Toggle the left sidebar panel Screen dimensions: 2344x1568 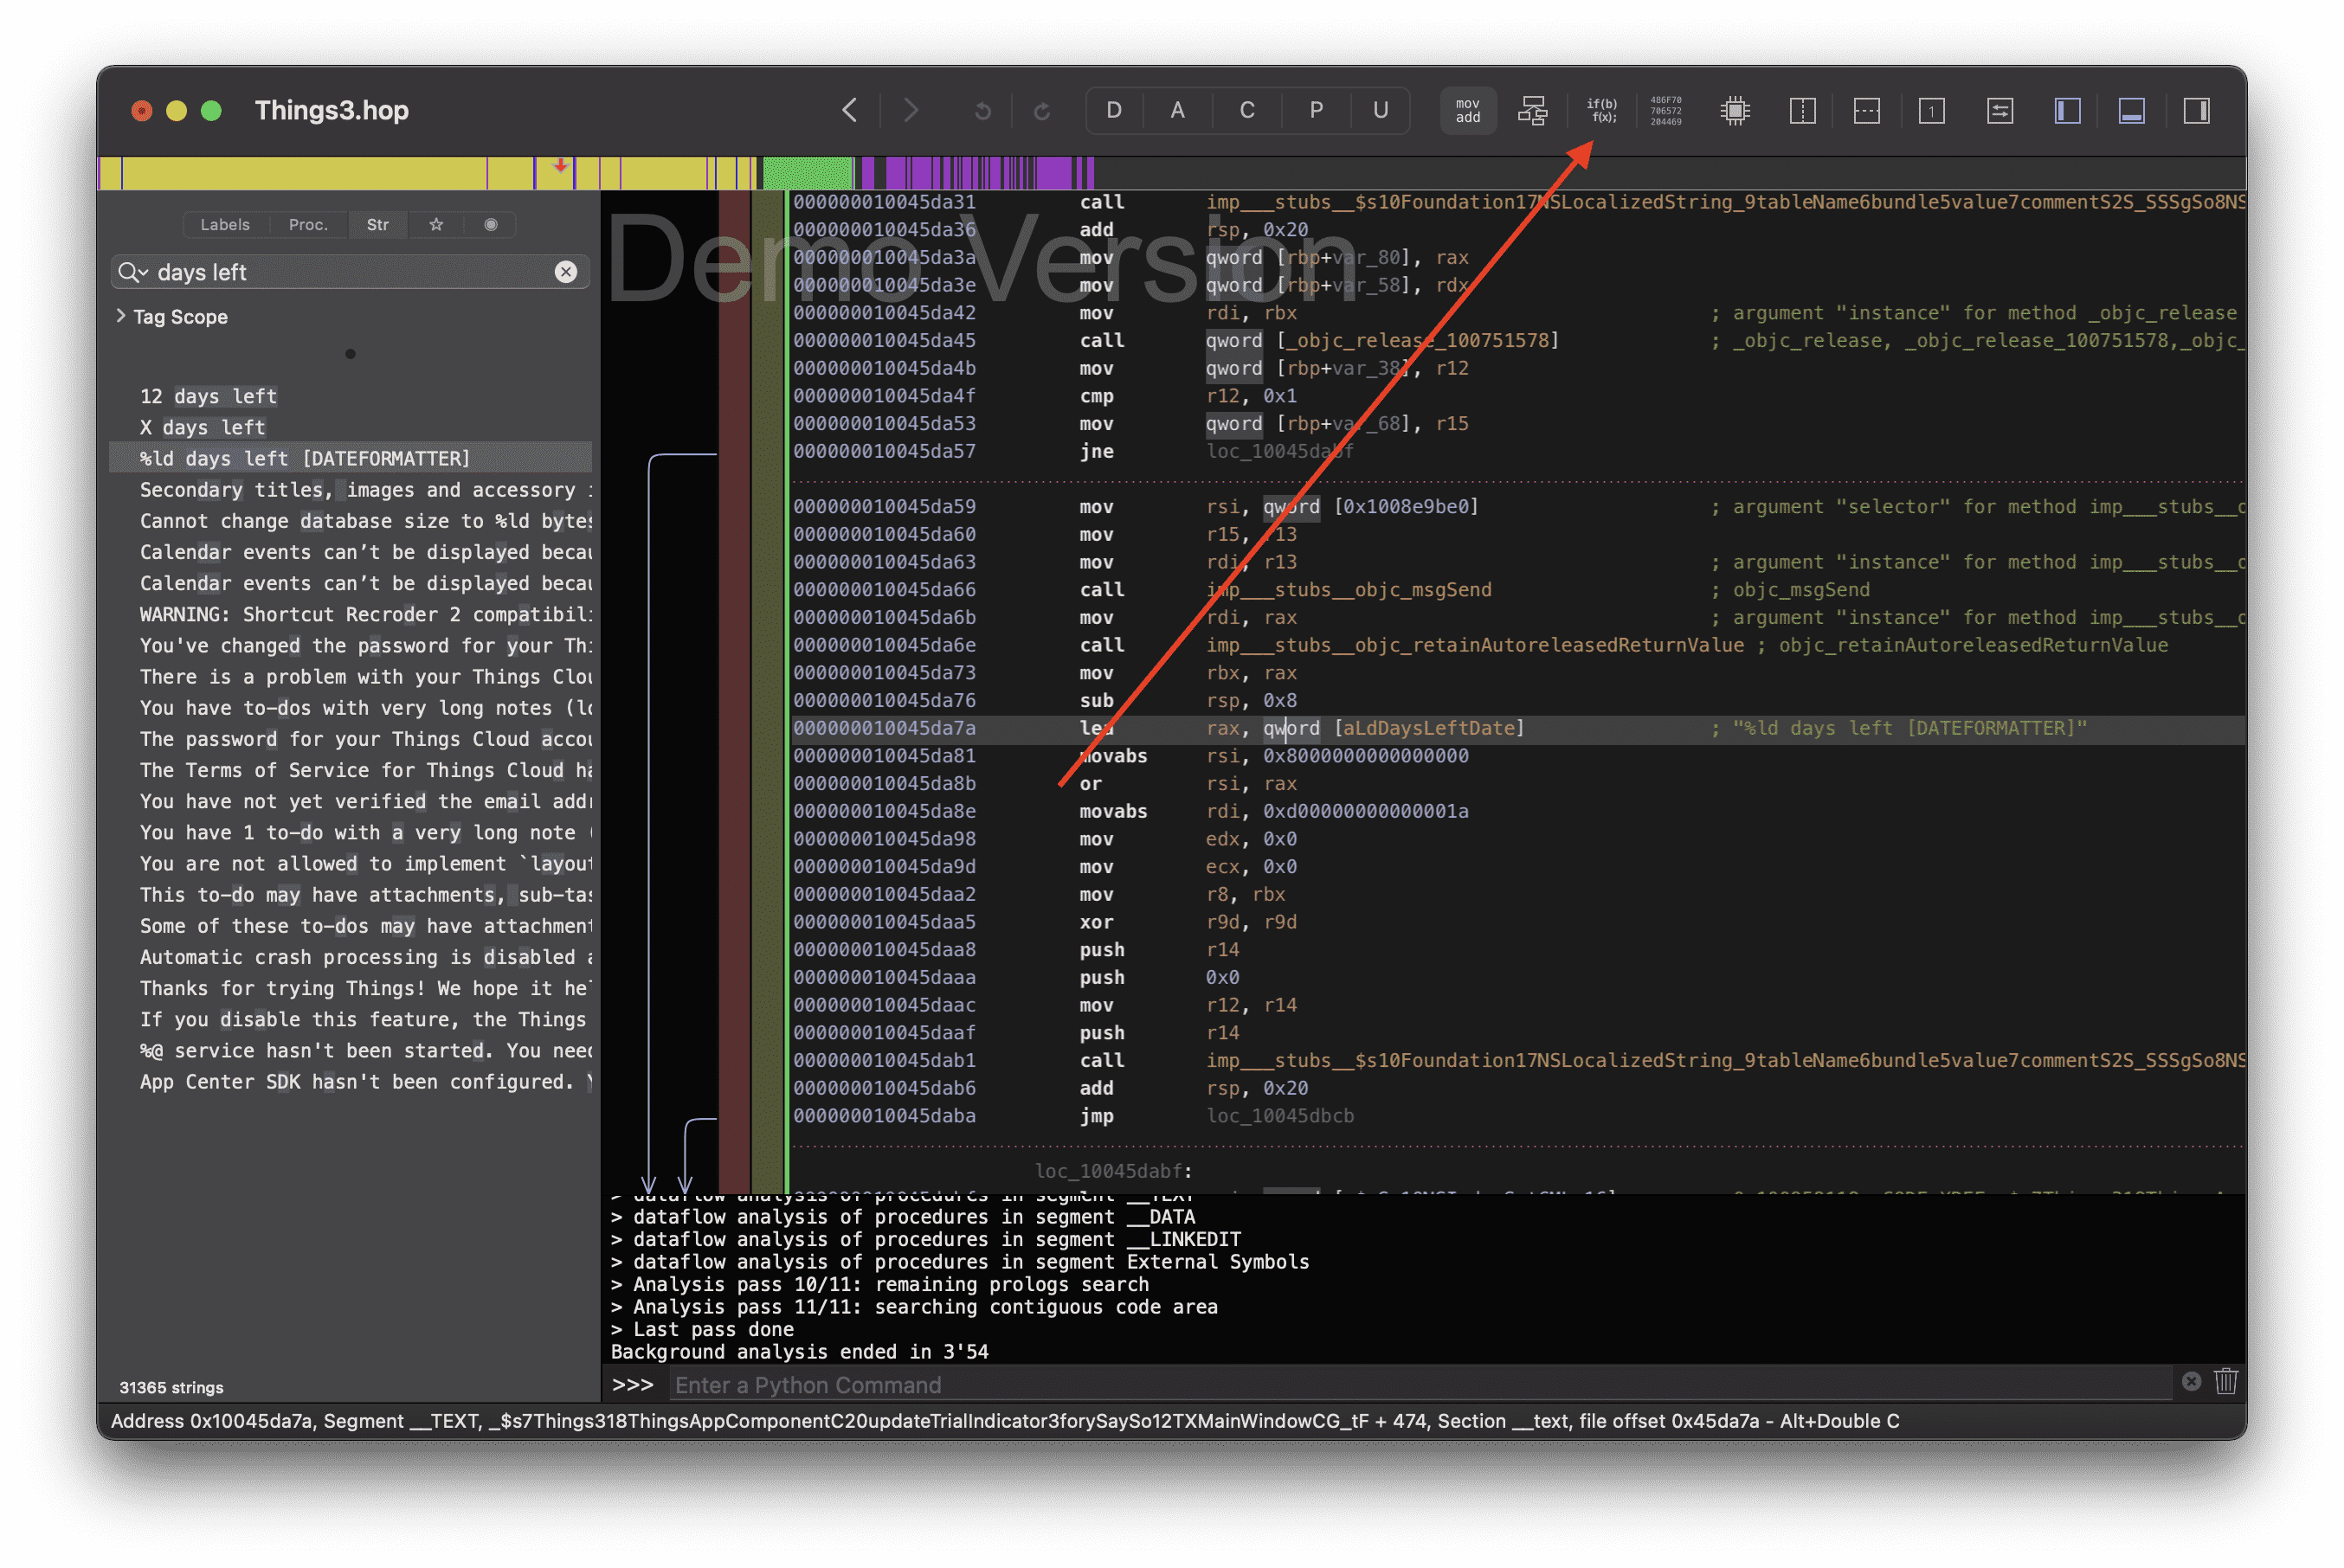[2067, 110]
